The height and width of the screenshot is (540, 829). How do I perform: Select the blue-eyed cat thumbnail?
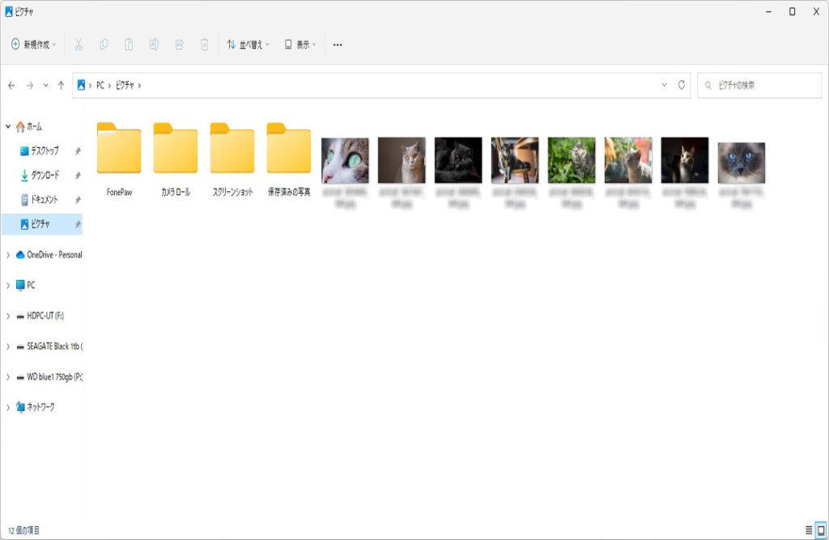[x=741, y=162]
